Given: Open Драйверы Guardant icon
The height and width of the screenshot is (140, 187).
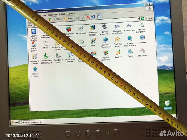Looking at the screenshot, I should pos(93,30).
